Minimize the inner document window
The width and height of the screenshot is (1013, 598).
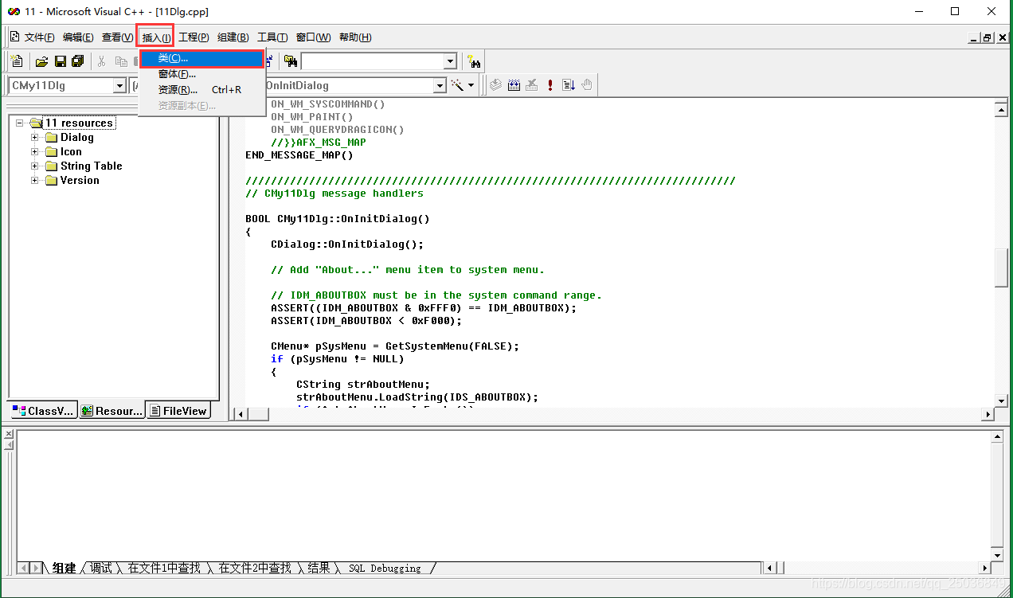coord(975,37)
